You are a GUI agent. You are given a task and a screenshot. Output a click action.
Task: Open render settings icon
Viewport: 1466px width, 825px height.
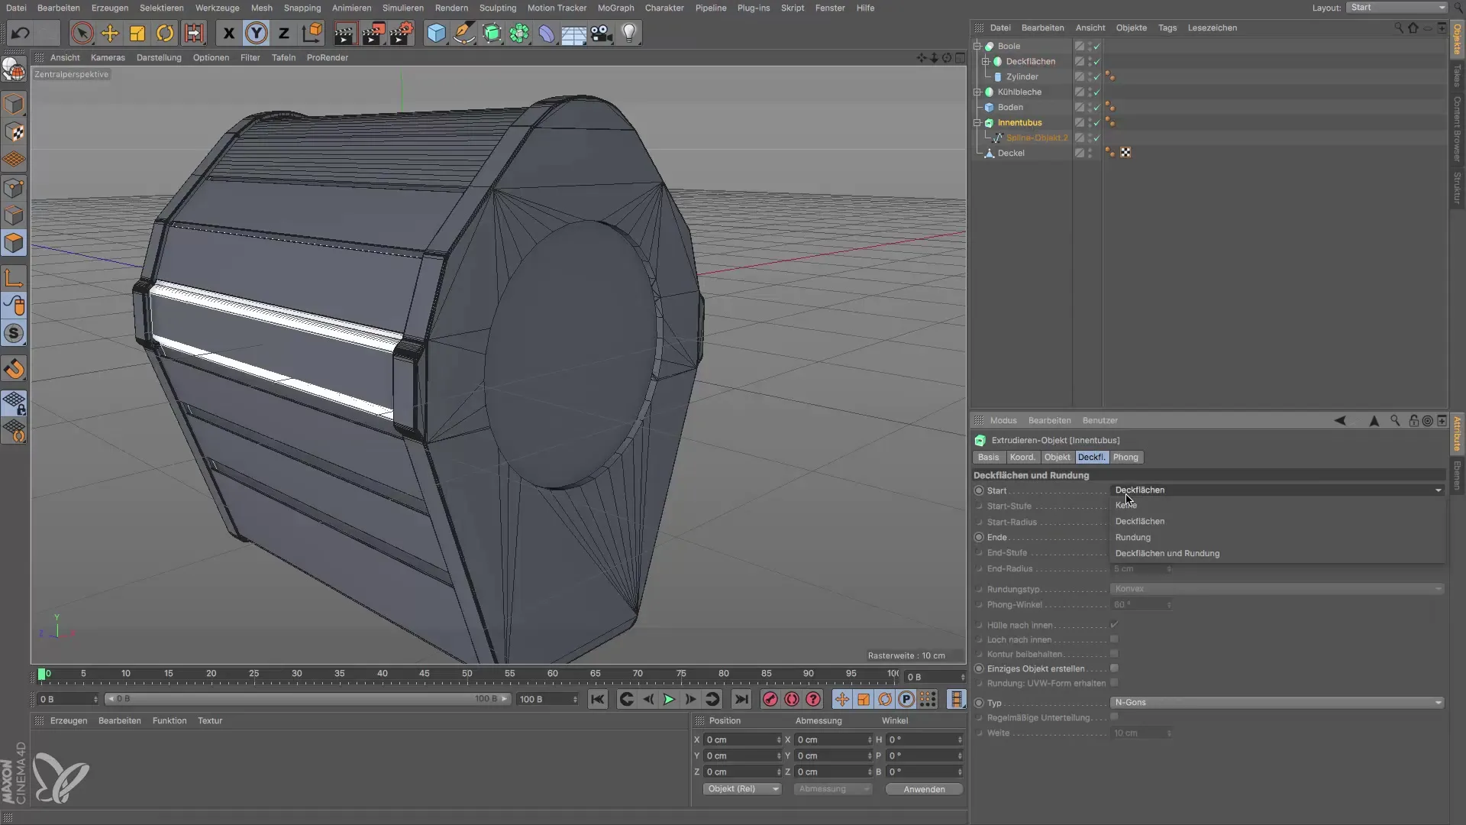402,33
